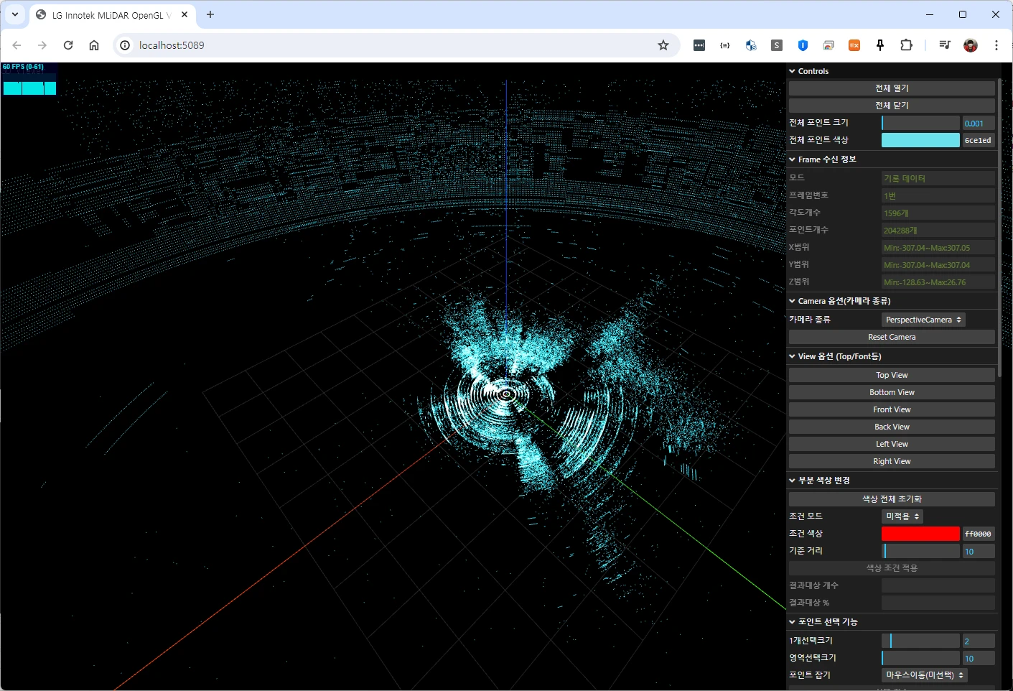
Task: Switch to Bottom View
Action: click(892, 392)
